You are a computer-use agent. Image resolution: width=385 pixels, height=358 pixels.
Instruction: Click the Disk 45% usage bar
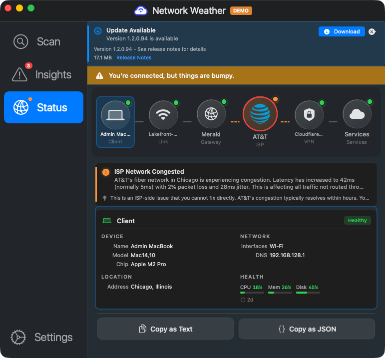[x=308, y=293]
